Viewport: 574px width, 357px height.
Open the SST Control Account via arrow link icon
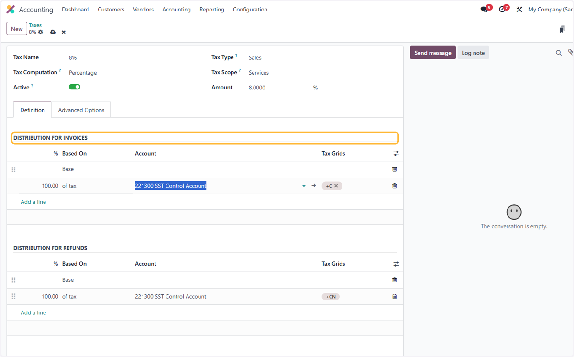click(x=314, y=186)
